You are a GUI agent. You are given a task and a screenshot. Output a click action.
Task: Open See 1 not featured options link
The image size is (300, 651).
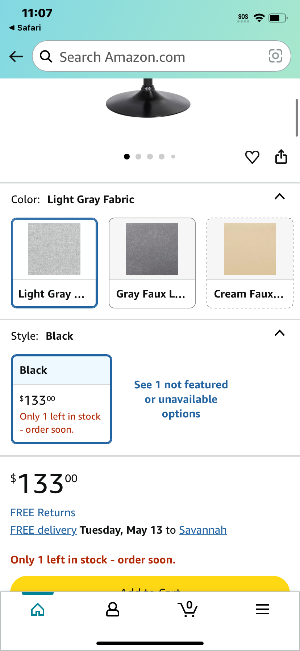tap(181, 399)
